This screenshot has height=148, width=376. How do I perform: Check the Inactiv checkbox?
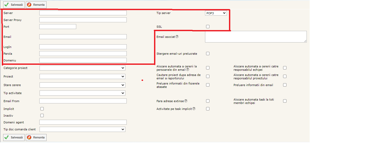(42, 115)
